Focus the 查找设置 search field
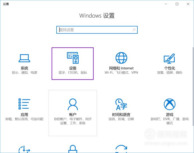194x153 pixels. tap(97, 30)
